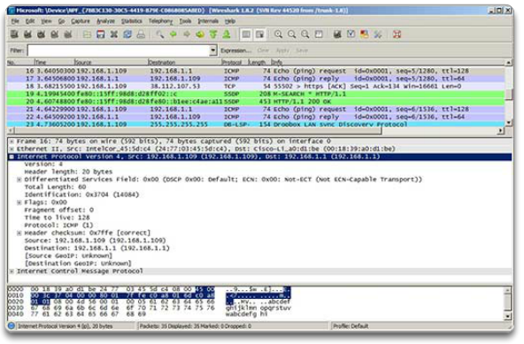Select packet 18 TCP https ACK row
Screen dimensions: 524x344
pos(256,86)
